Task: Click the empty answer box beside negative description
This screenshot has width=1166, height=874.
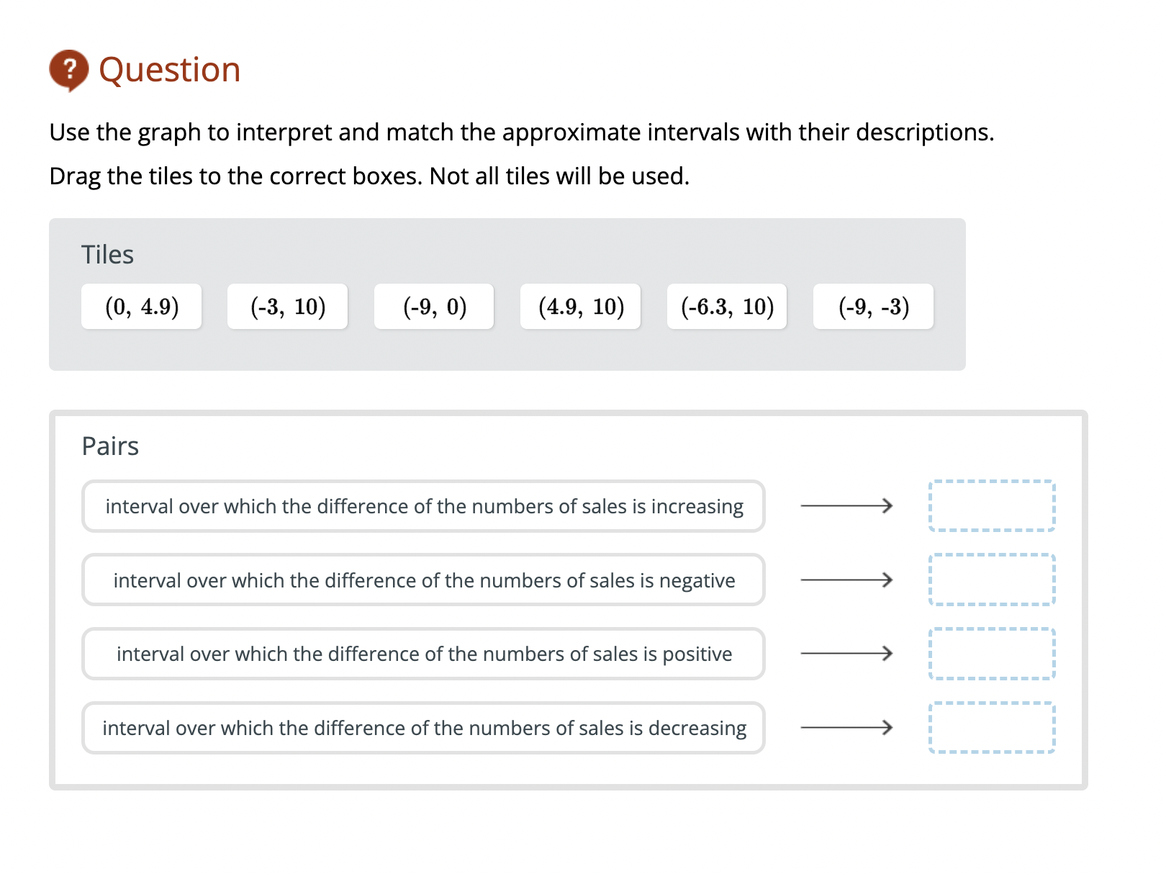Action: [992, 580]
